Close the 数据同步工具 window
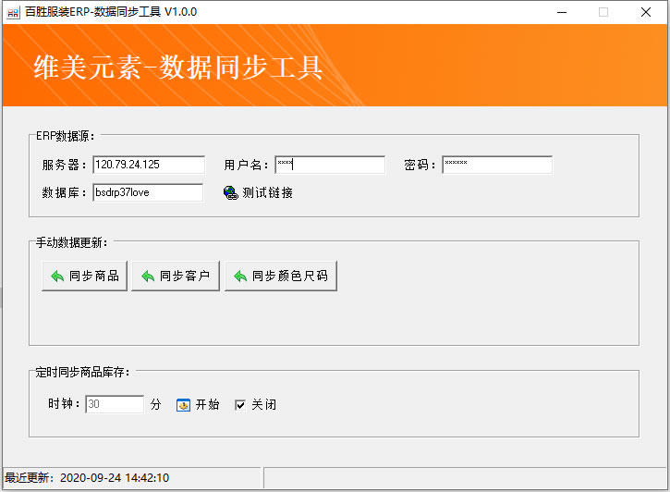Image resolution: width=670 pixels, height=492 pixels. (x=646, y=12)
